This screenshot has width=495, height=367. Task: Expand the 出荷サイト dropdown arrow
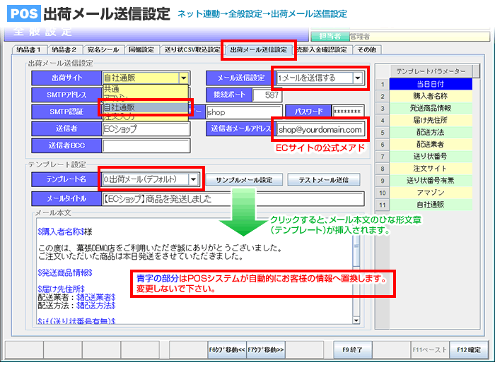tap(183, 78)
